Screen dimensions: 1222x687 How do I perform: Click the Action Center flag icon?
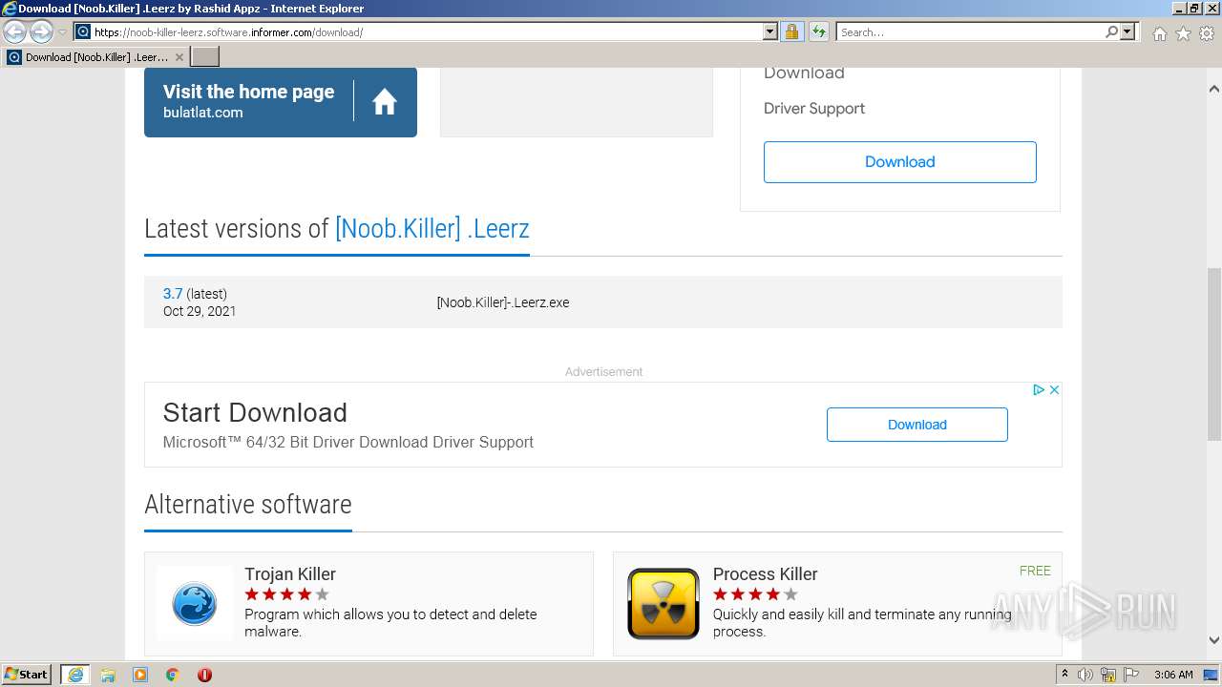point(1131,675)
